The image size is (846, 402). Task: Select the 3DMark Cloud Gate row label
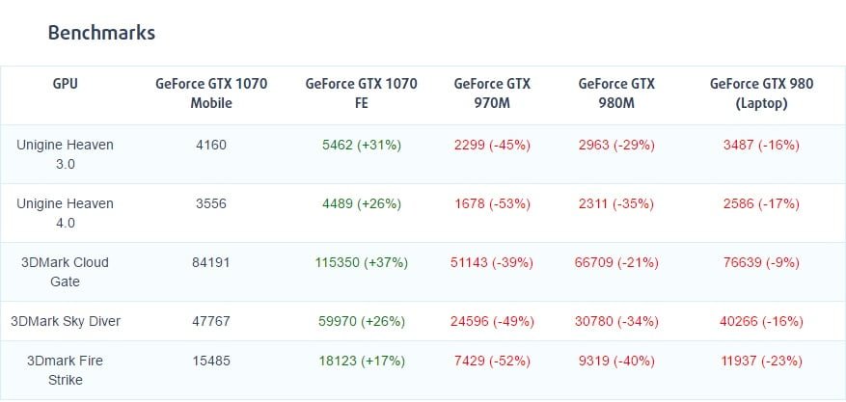tap(66, 272)
